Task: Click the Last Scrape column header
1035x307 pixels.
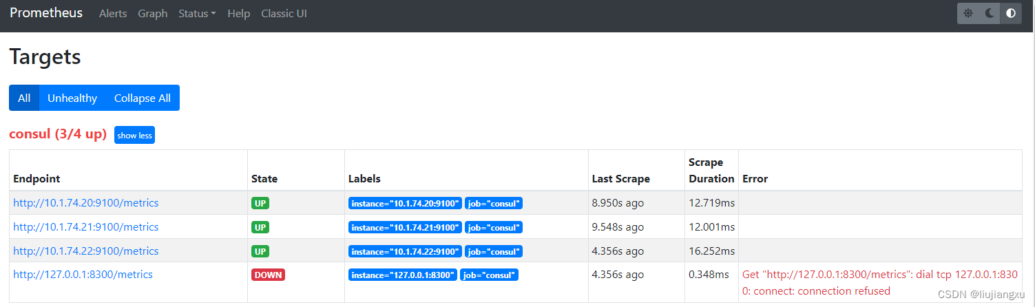Action: tap(620, 179)
